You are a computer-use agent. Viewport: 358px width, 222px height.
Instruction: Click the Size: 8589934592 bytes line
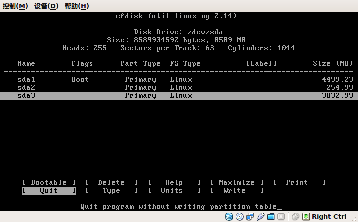176,40
